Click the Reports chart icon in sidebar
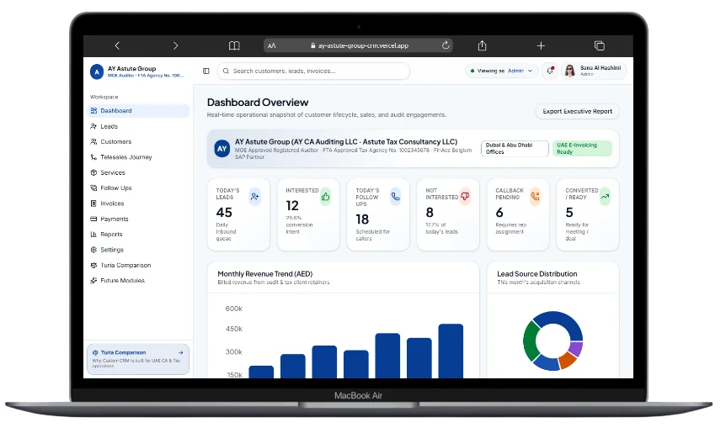This screenshot has height=433, width=726. click(93, 235)
